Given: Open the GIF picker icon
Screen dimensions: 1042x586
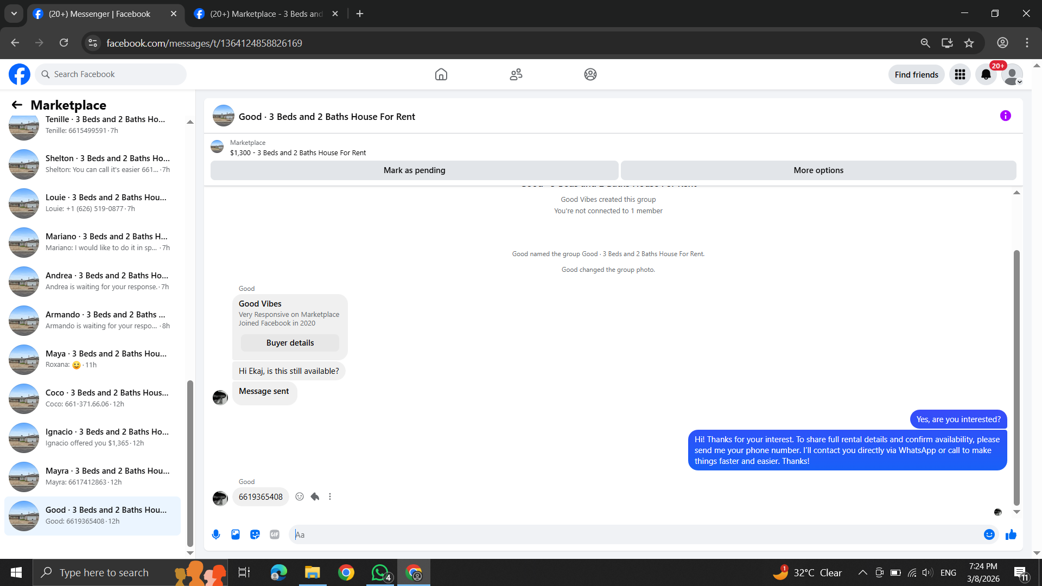Looking at the screenshot, I should pos(275,534).
